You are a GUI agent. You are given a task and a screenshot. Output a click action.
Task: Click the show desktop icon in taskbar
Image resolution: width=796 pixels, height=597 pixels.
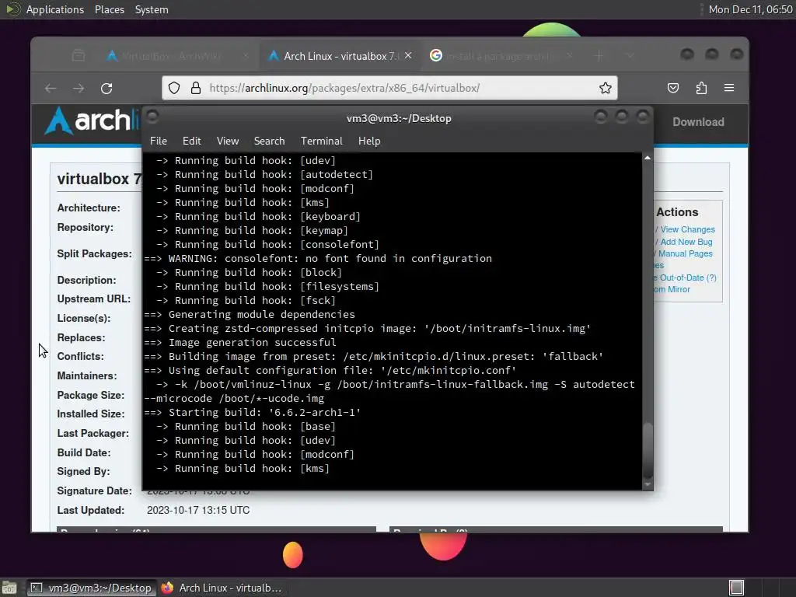coord(9,588)
